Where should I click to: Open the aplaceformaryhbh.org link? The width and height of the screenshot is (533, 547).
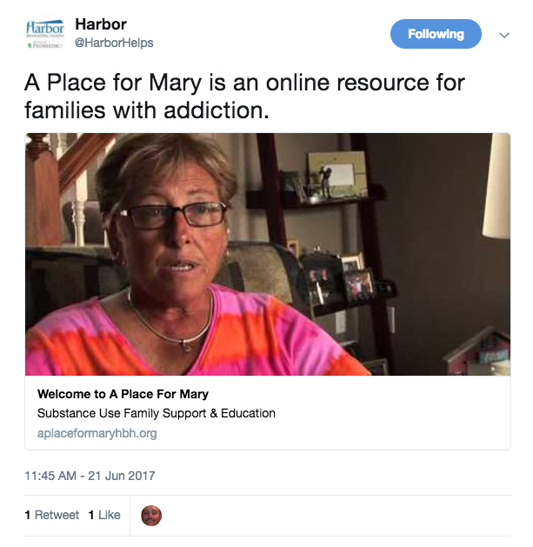point(97,433)
